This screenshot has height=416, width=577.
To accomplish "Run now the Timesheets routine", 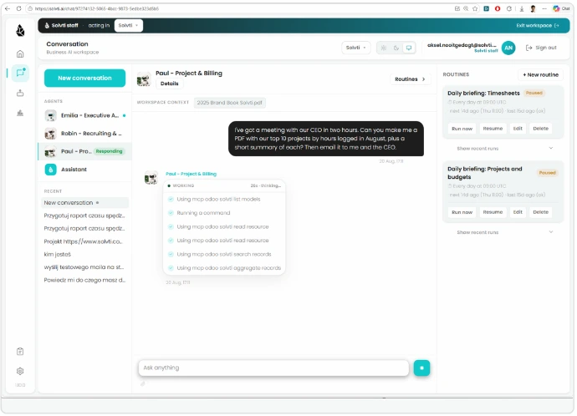I will coord(462,129).
